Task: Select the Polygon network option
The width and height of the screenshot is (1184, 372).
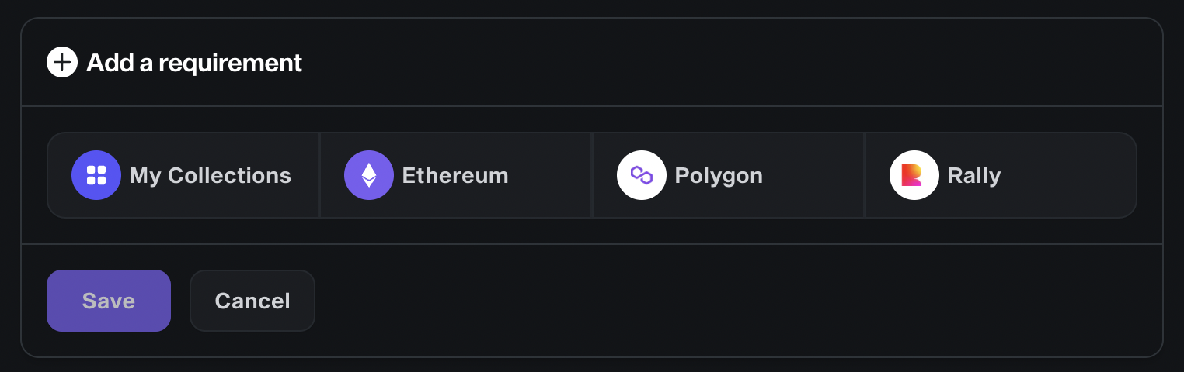Action: 729,175
